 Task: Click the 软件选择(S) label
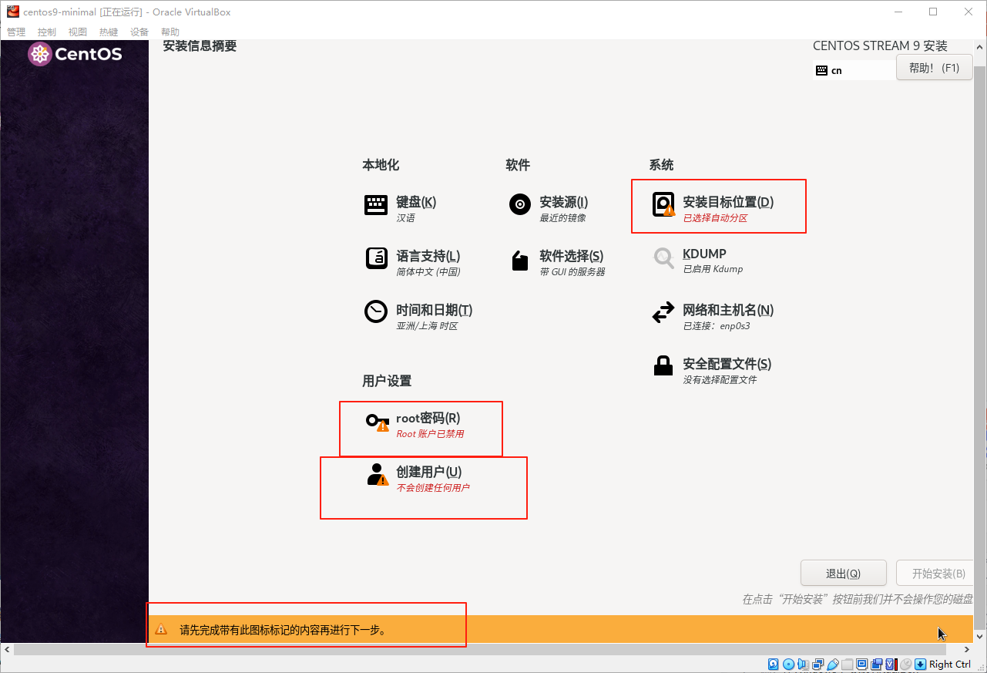[x=572, y=256]
